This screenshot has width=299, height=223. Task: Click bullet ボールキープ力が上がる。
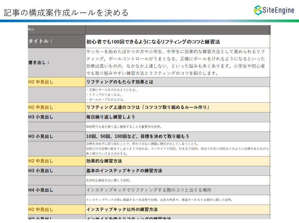(106, 100)
